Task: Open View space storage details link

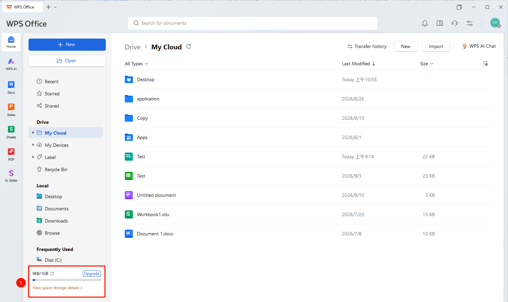Action: pyautogui.click(x=57, y=288)
